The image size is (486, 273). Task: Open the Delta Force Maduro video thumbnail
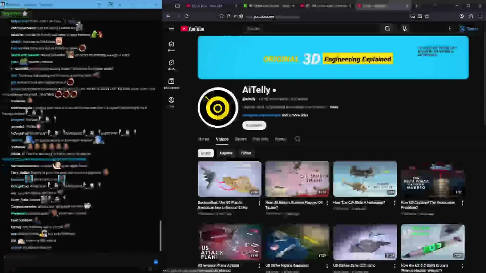tap(432, 179)
